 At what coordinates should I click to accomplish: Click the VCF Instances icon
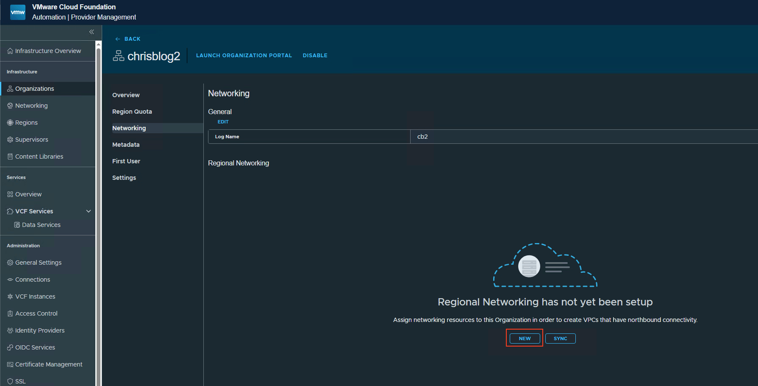10,296
